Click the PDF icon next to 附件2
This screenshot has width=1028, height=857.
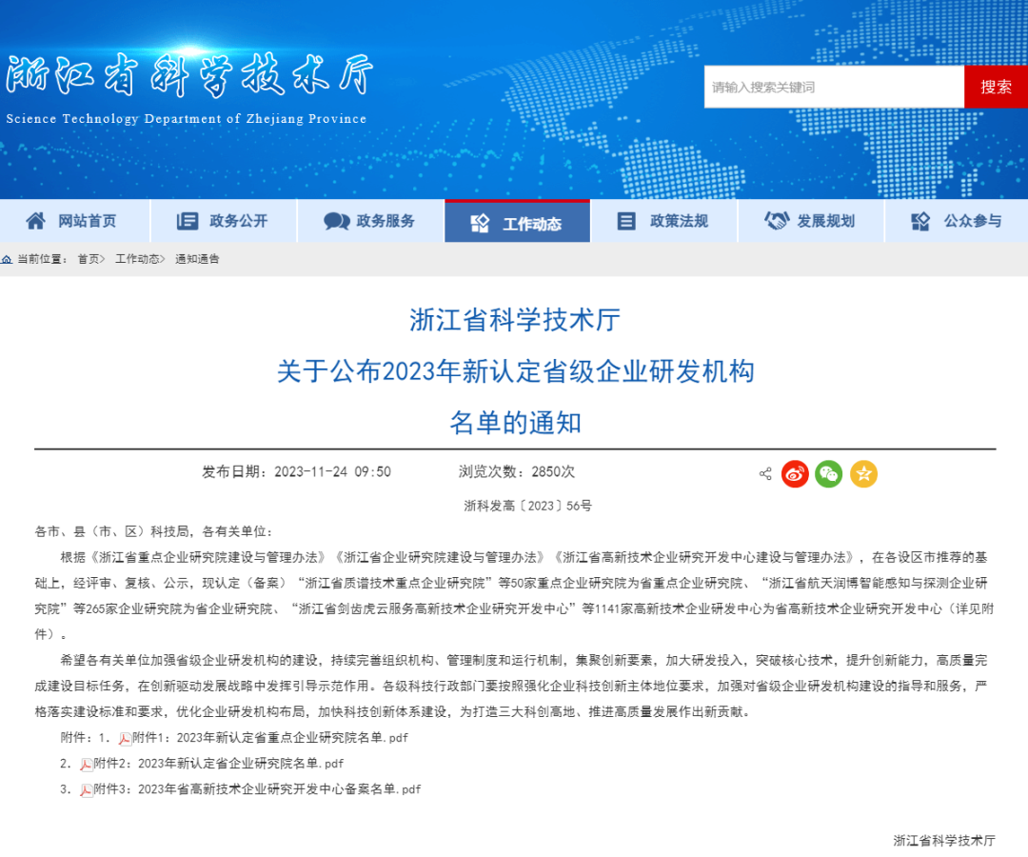(x=87, y=764)
